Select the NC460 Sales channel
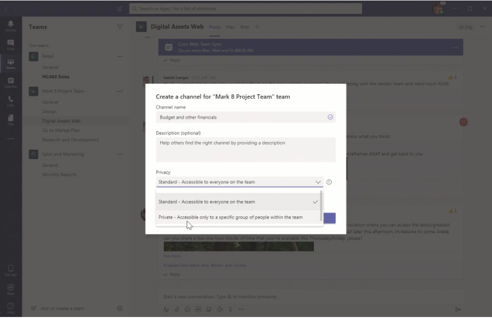The width and height of the screenshot is (492, 318). point(56,77)
